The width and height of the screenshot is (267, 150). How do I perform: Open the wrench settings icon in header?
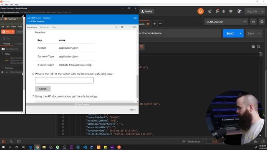[x=217, y=11]
